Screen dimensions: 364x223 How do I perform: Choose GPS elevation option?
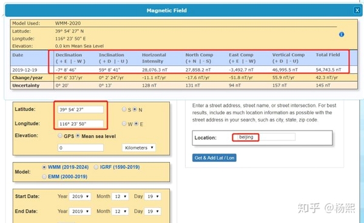[x=60, y=135]
